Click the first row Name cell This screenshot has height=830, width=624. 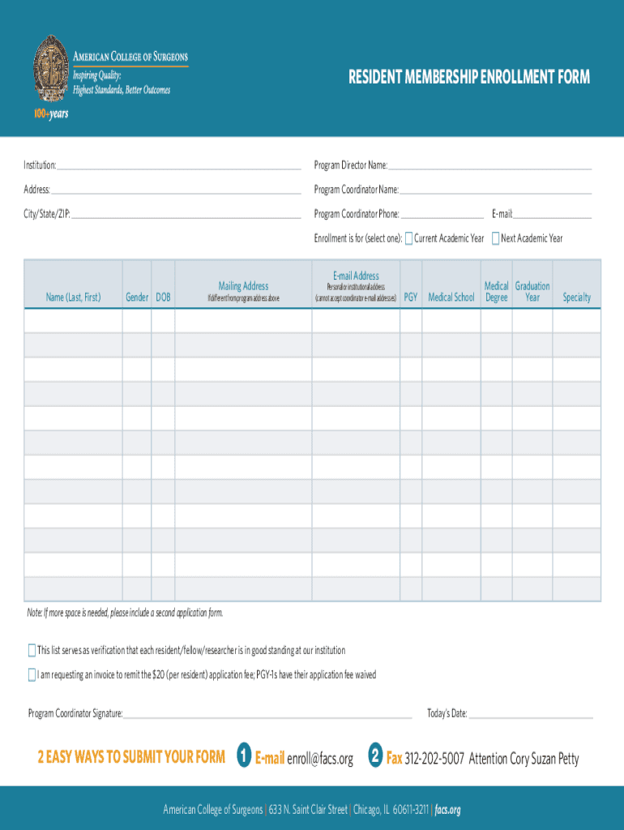pos(73,321)
